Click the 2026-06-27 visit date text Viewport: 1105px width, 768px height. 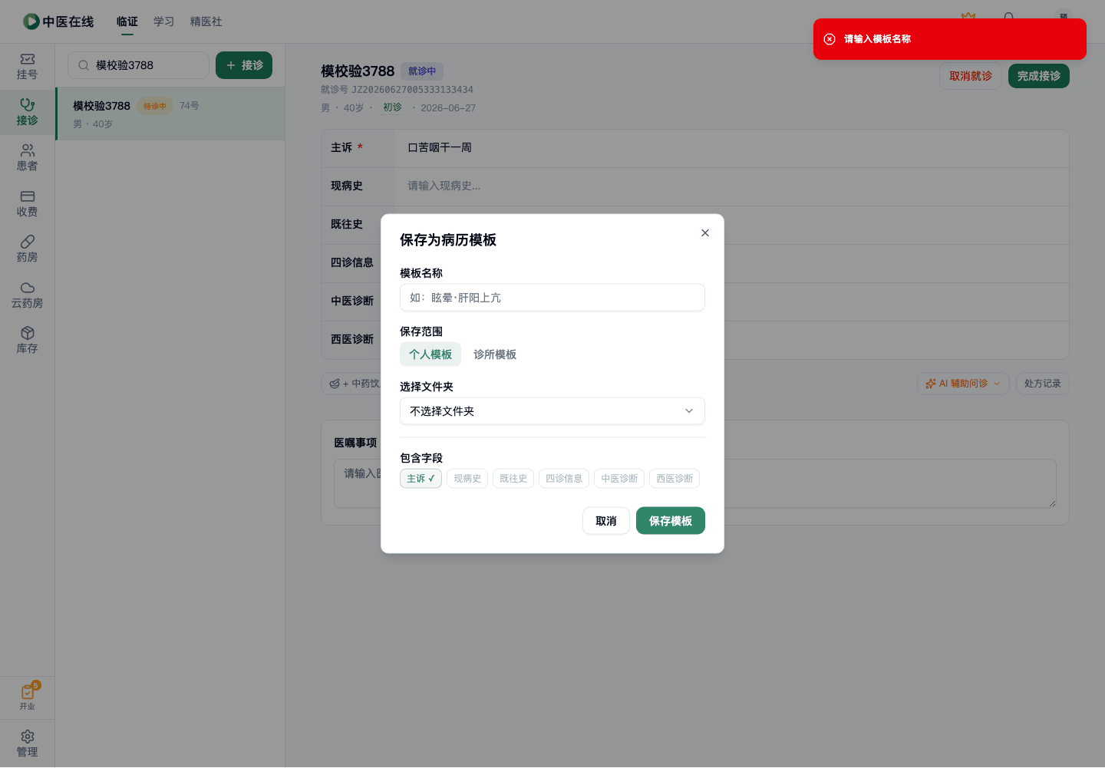448,108
